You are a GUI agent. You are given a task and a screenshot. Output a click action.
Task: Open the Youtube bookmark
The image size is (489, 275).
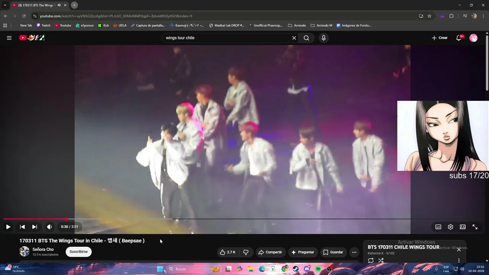click(63, 26)
